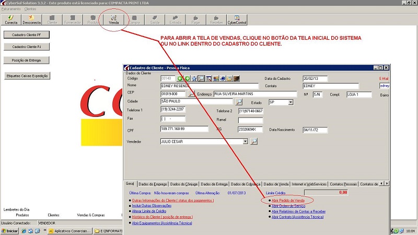This screenshot has width=418, height=235.
Task: Open the Clientes menu
Action: [30, 9]
